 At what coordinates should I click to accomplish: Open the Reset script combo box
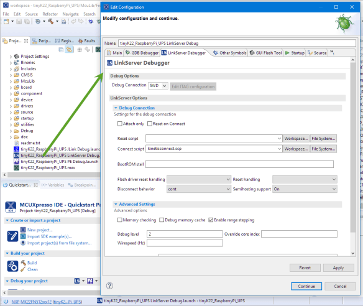pyautogui.click(x=214, y=139)
